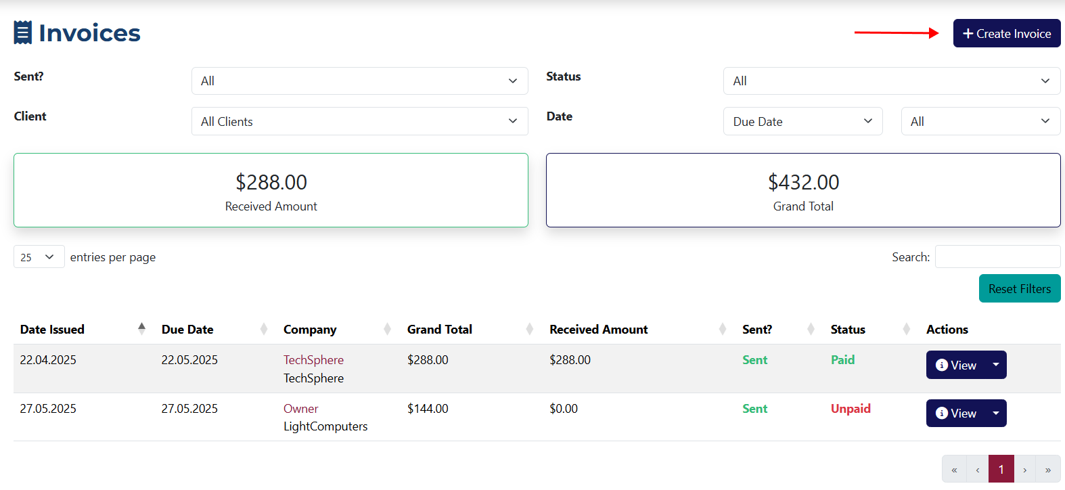Expand actions dropdown for TechSphere invoice
The image size is (1065, 490).
point(996,365)
